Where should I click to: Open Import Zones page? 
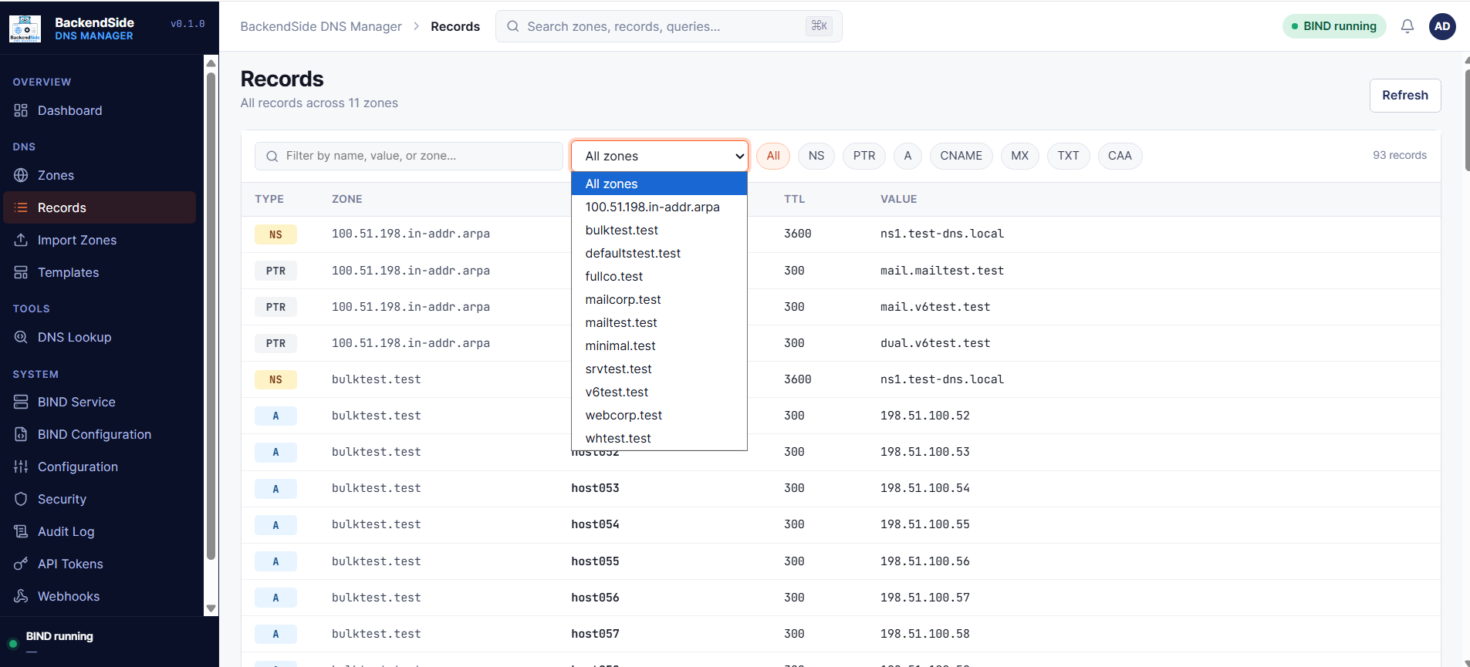[x=100, y=240]
